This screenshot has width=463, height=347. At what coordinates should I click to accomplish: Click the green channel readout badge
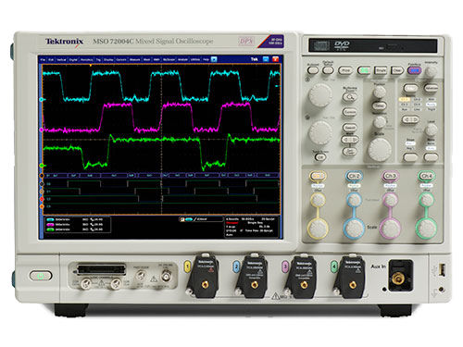click(x=50, y=229)
